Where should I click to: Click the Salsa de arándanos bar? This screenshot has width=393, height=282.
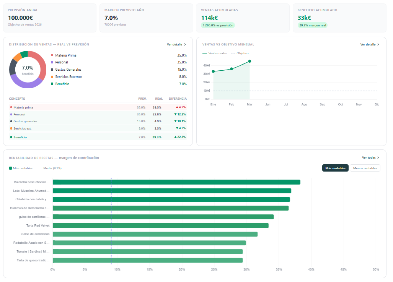click(155, 234)
